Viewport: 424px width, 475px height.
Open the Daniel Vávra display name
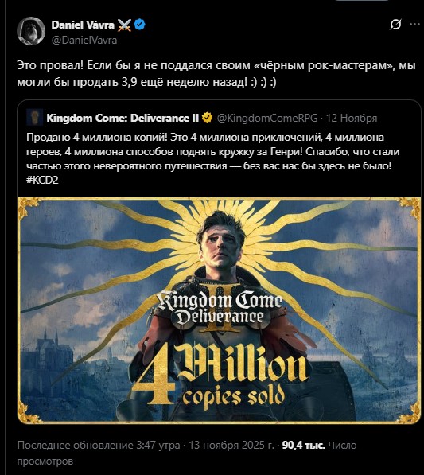pyautogui.click(x=83, y=25)
